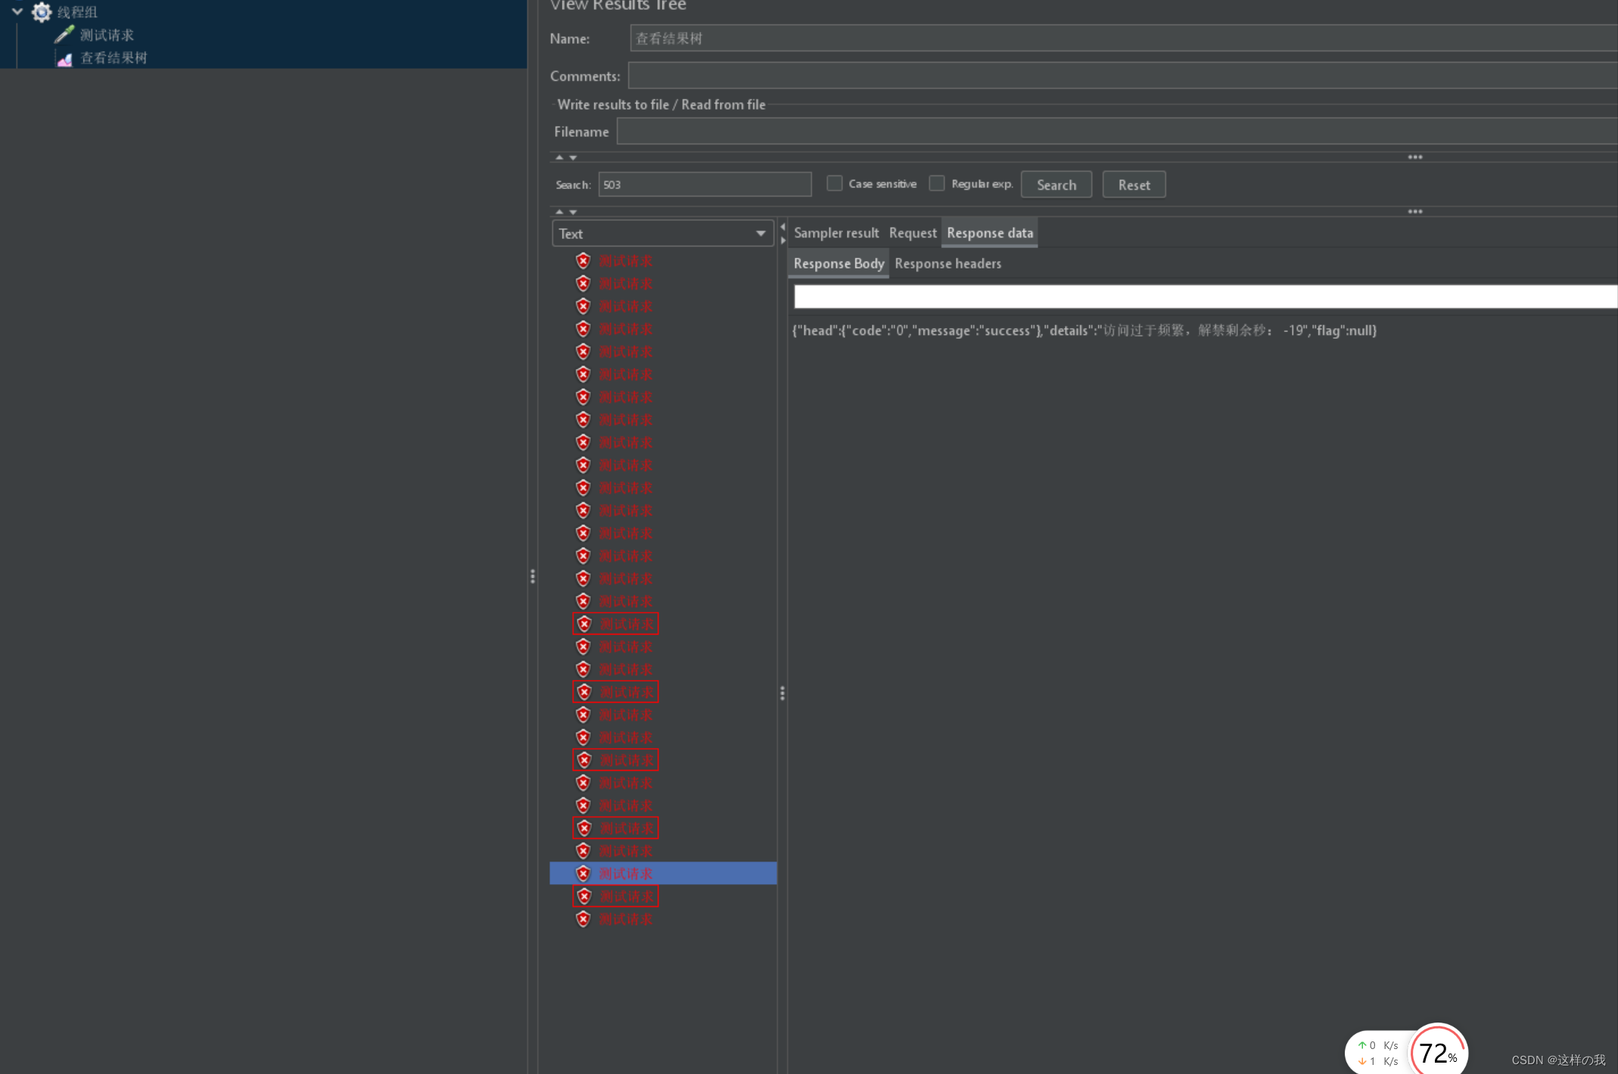
Task: Switch to the Sampler result tab
Action: [836, 233]
